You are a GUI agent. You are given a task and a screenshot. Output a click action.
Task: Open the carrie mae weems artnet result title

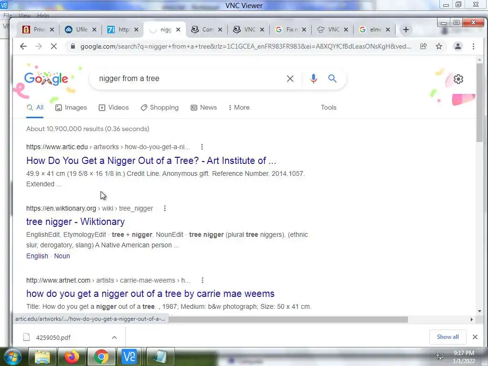pos(150,294)
